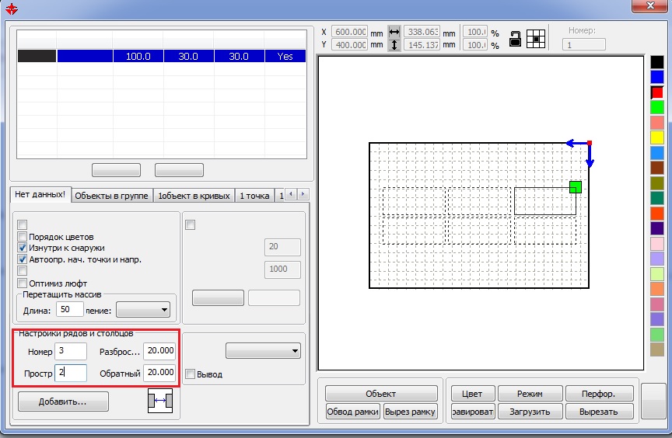Click the array spacing mode icon
This screenshot has height=438, width=672.
(x=160, y=401)
